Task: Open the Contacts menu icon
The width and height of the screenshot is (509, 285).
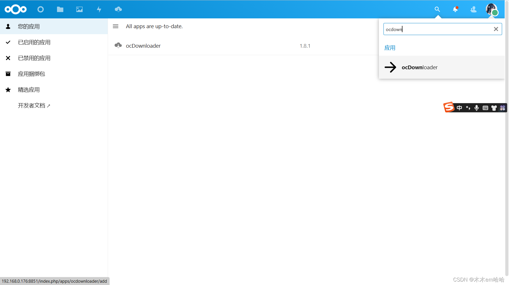Action: [473, 9]
